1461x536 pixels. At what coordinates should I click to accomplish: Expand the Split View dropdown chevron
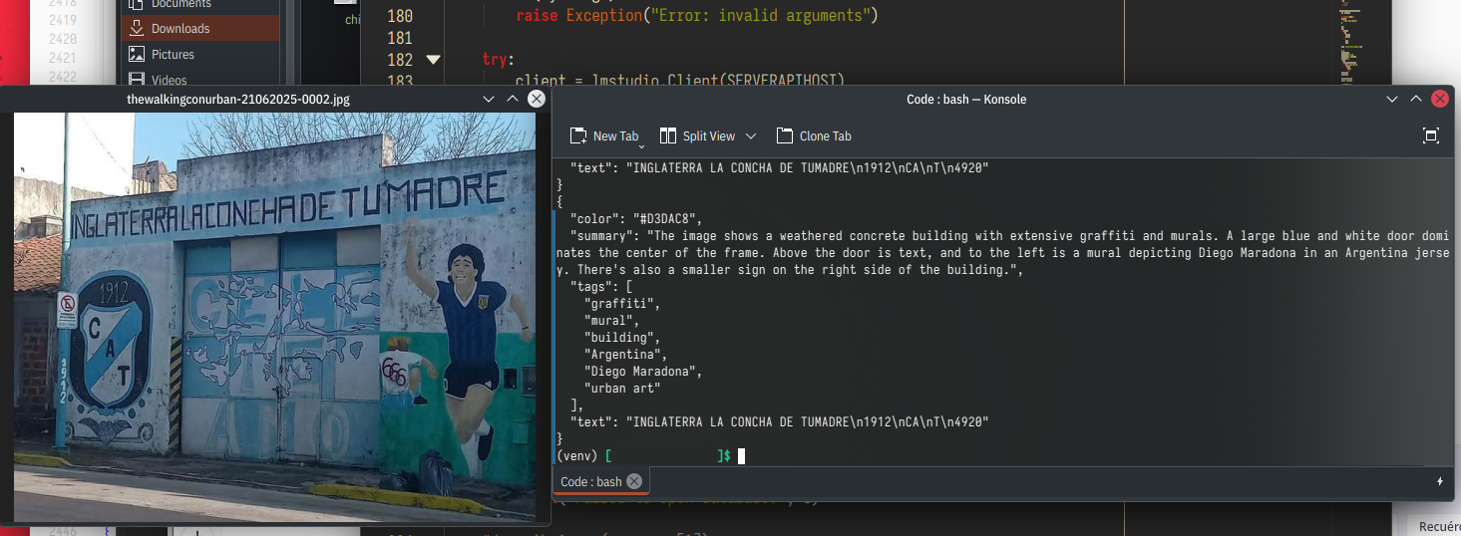(x=751, y=136)
